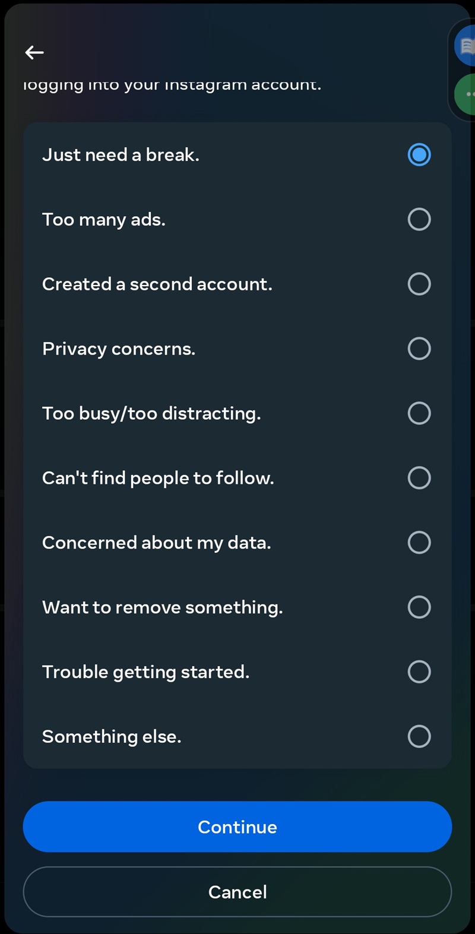Select radio for 'Created a second account.'

(x=419, y=284)
